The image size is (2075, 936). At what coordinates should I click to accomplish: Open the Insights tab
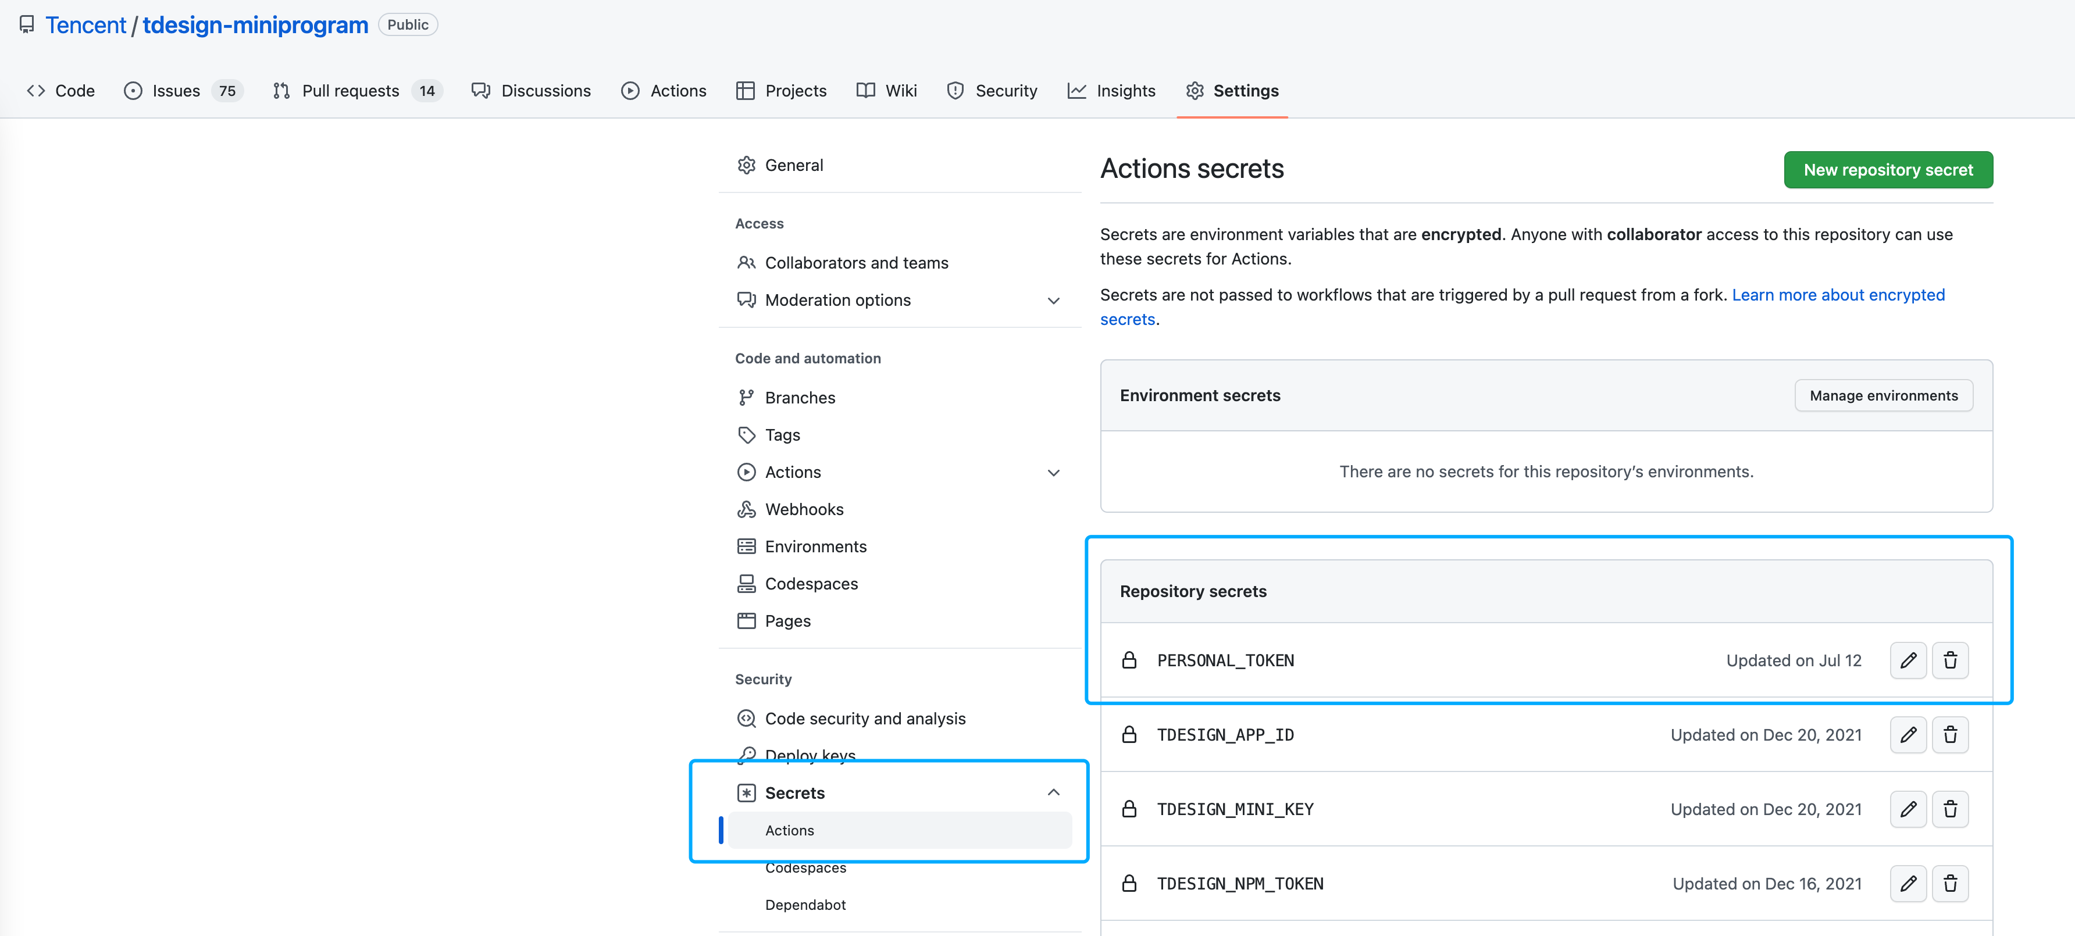tap(1111, 91)
